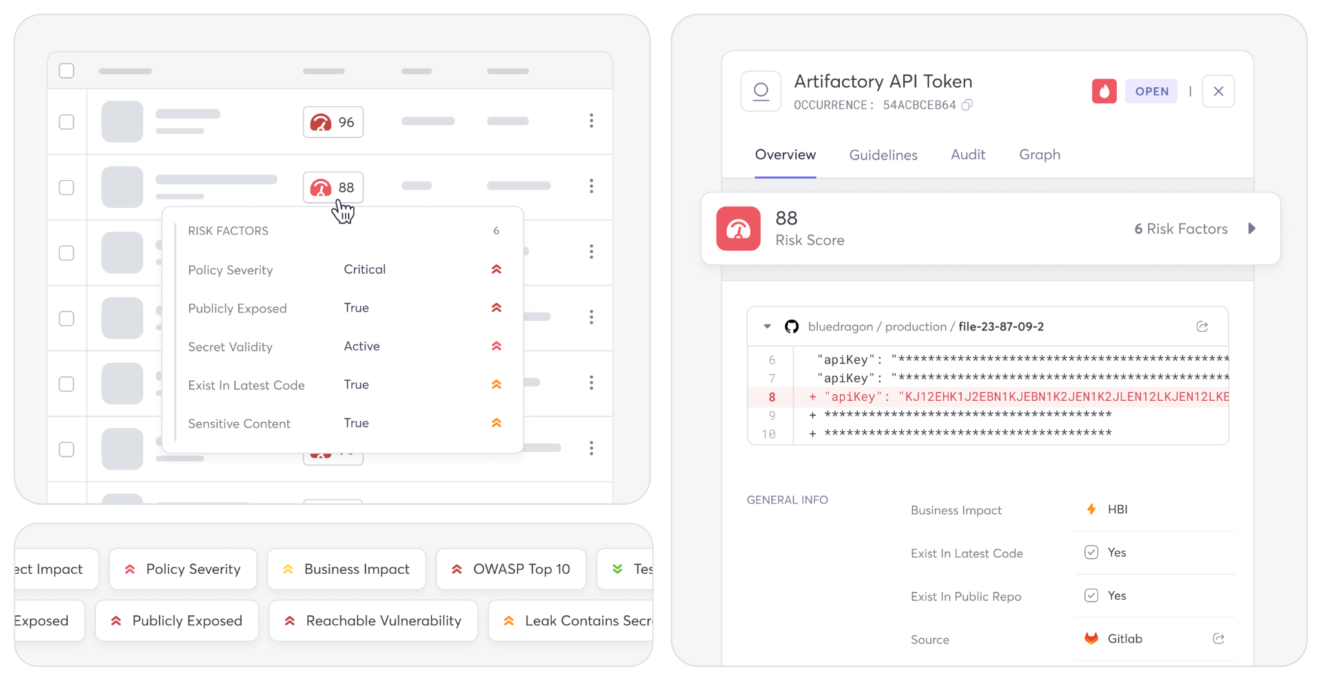This screenshot has height=681, width=1322.
Task: Select the Policy Severity filter chip
Action: (x=183, y=569)
